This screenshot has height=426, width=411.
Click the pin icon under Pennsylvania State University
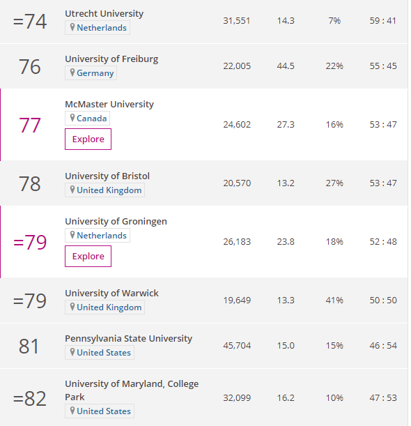pos(72,352)
